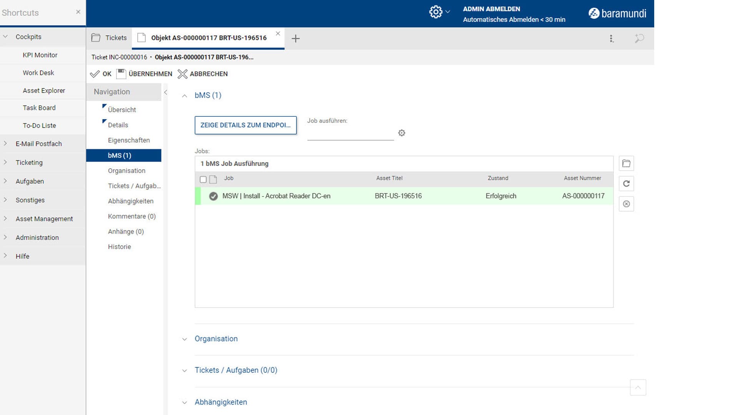
Task: Click the document icon in Jobs header
Action: pyautogui.click(x=213, y=179)
